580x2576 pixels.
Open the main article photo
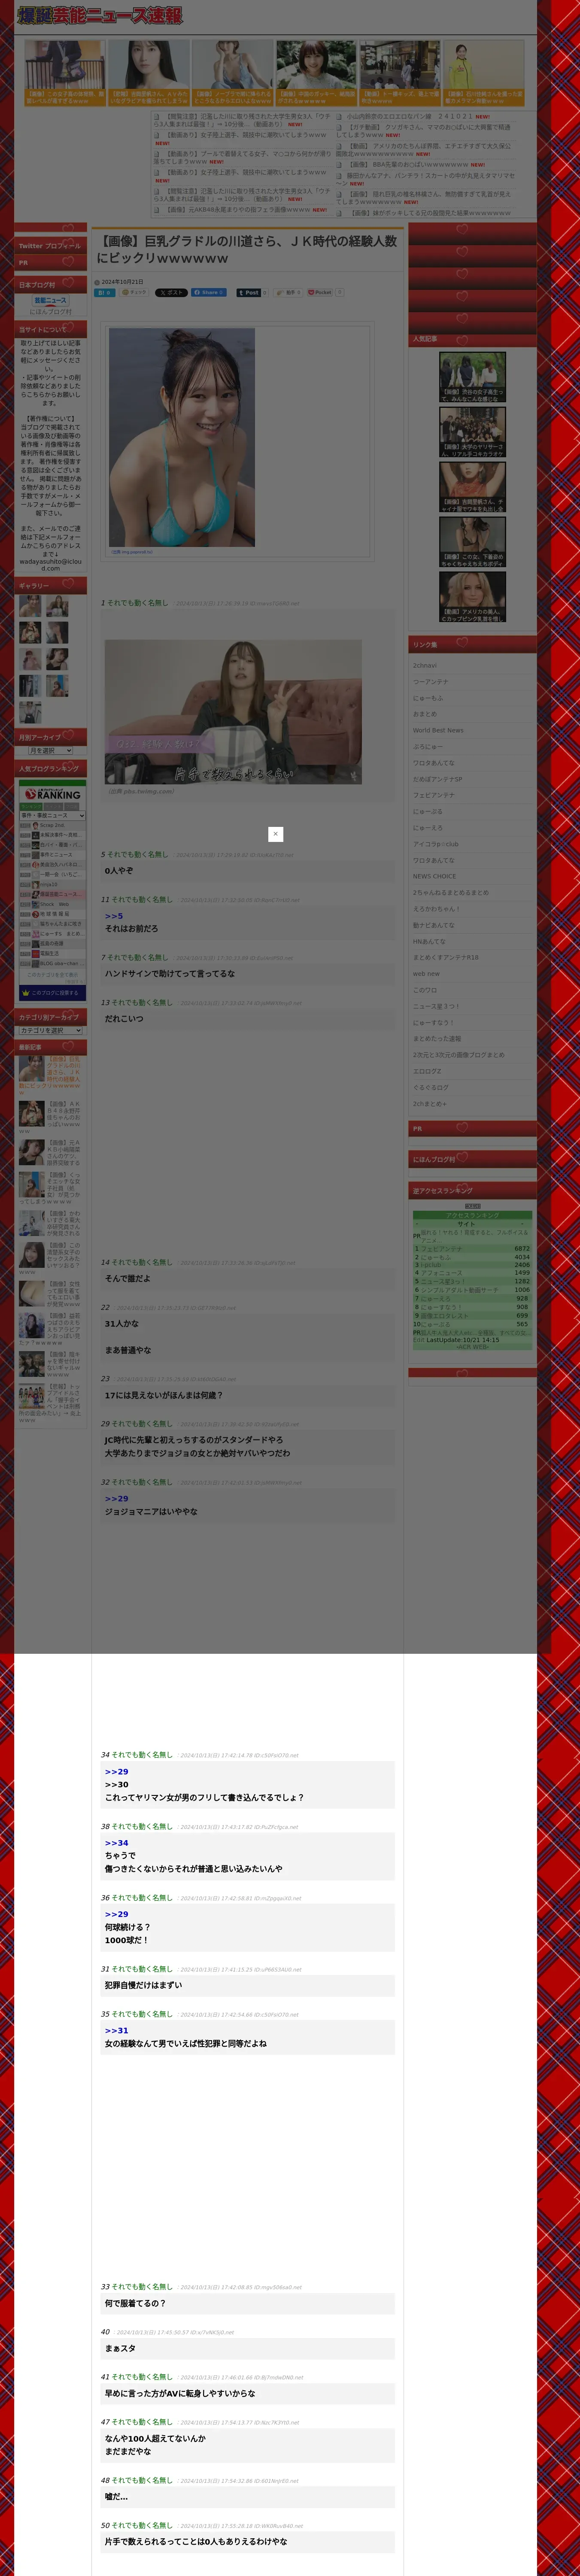(x=182, y=437)
